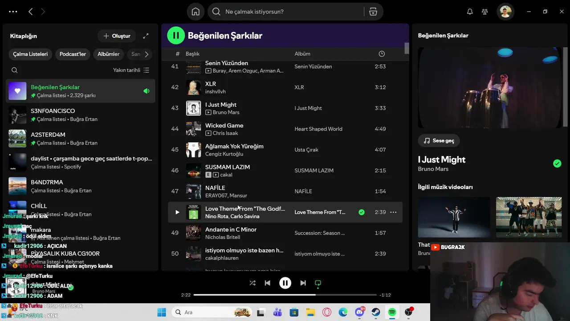
Task: Open Yakın tarihli sort dropdown
Action: click(131, 70)
